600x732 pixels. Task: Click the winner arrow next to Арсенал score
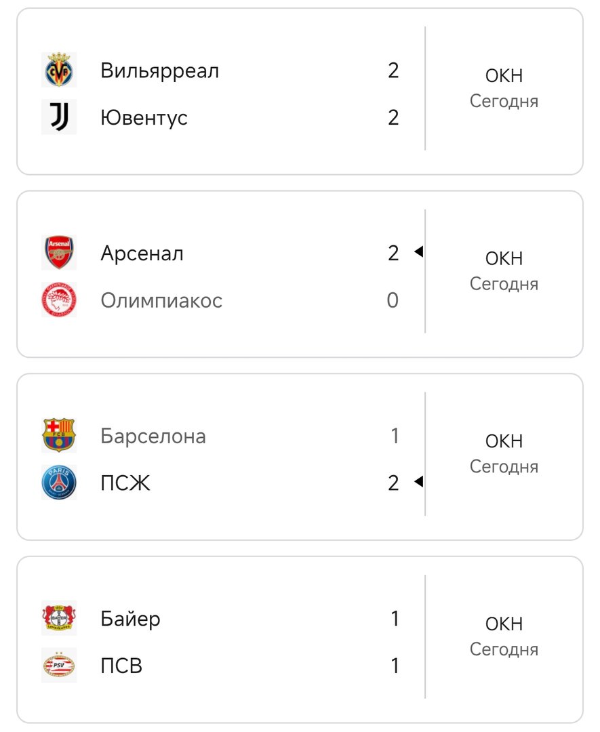pos(418,252)
